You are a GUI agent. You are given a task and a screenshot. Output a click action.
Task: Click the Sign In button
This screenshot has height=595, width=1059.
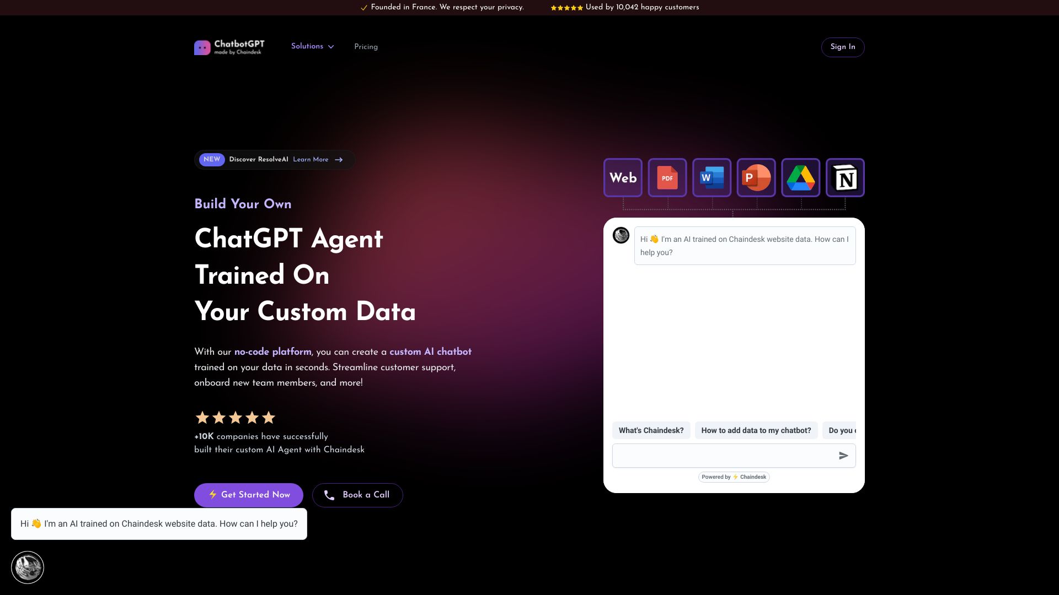842,47
